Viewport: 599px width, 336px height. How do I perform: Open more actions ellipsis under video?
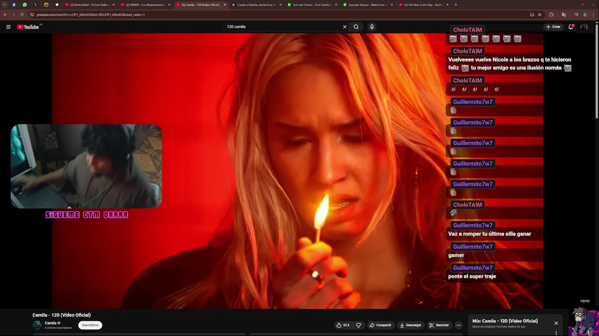pos(459,325)
